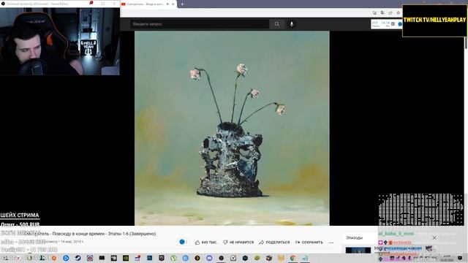This screenshot has width=468, height=263.
Task: Open Google Chrome from taskbar
Action: [x=292, y=258]
